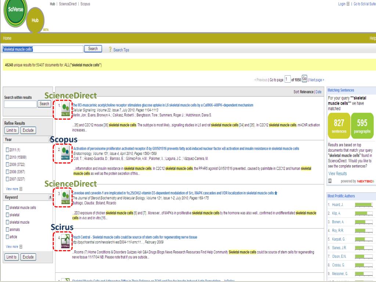Viewport: 376px width, 282px height.
Task: Collapse the Year filter section
Action: 50,139
